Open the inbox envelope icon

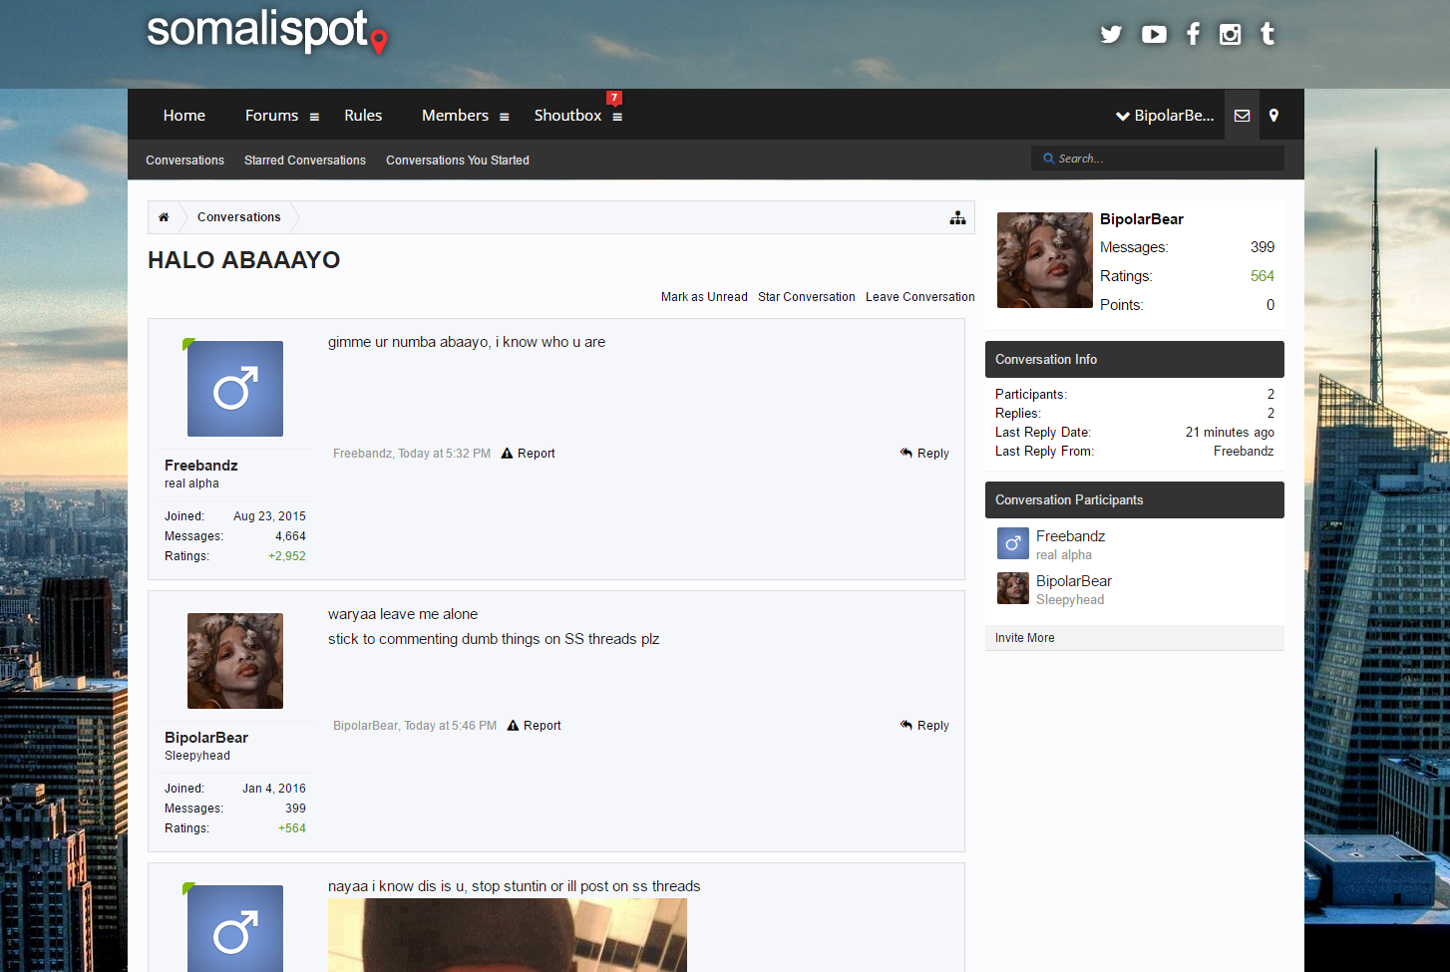[x=1242, y=116]
